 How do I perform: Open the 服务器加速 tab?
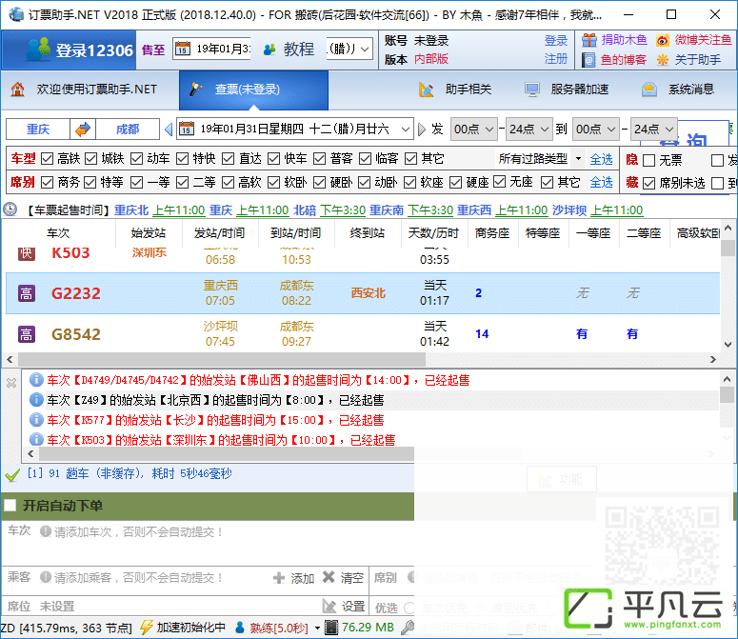[x=568, y=90]
